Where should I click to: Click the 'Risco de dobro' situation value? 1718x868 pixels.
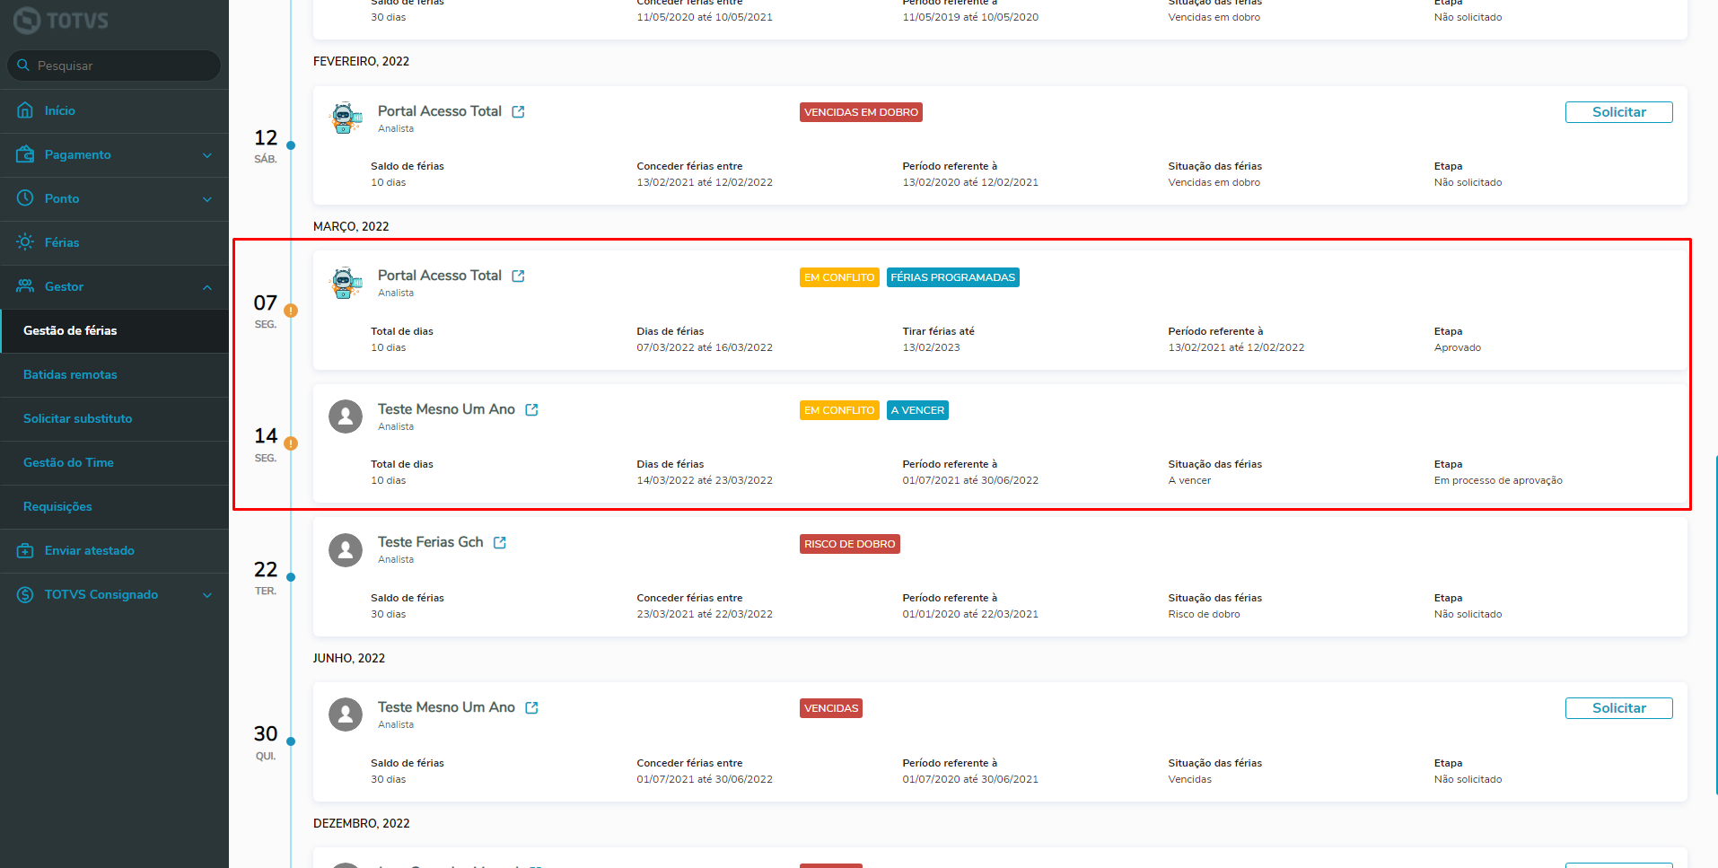point(1204,615)
